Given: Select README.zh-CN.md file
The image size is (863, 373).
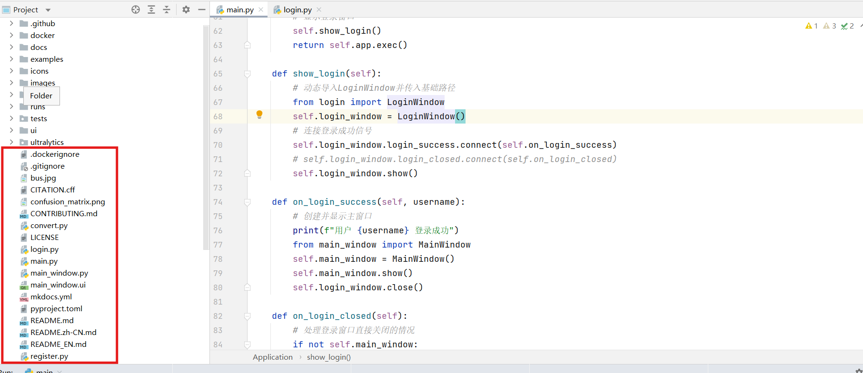Looking at the screenshot, I should tap(63, 332).
